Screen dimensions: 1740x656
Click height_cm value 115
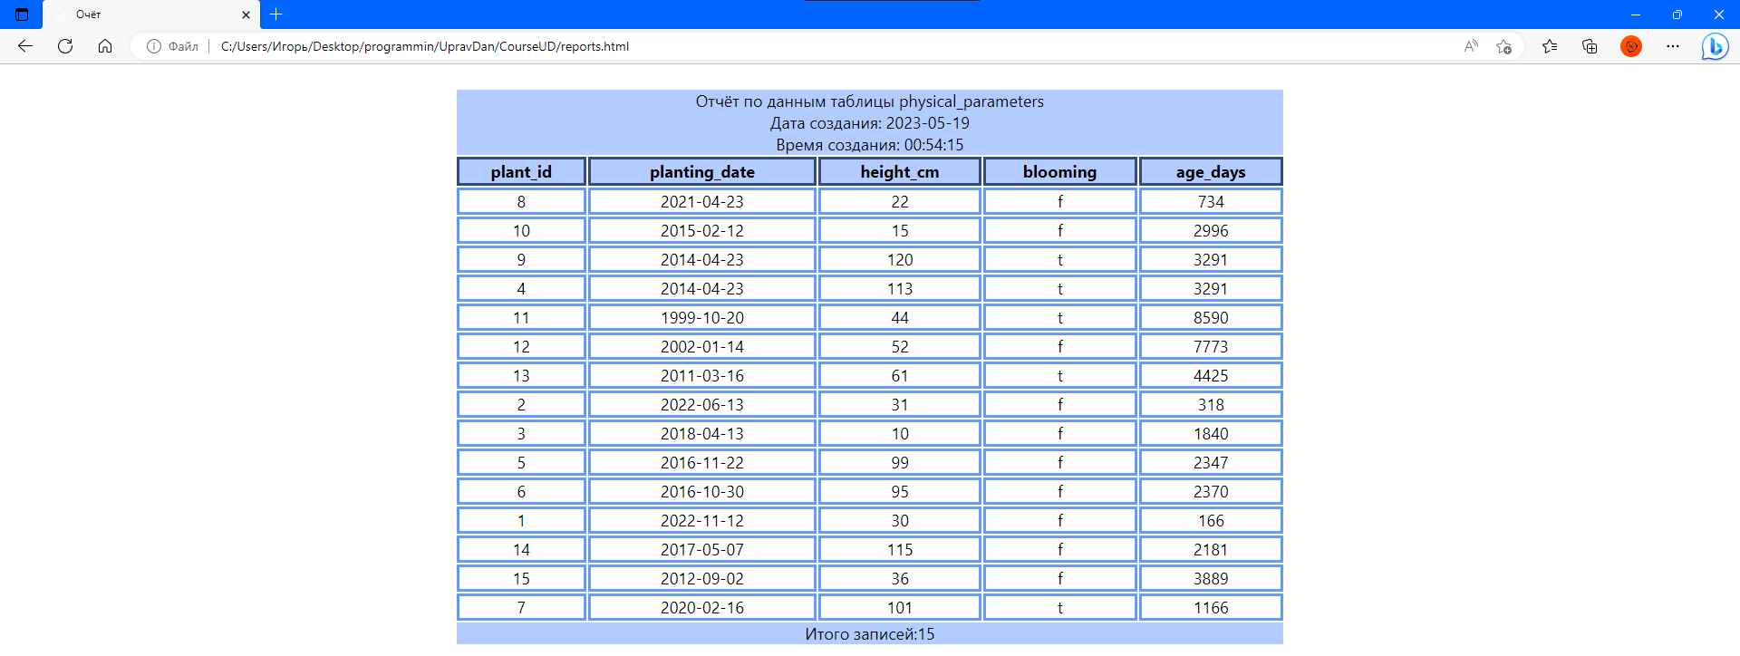(900, 549)
